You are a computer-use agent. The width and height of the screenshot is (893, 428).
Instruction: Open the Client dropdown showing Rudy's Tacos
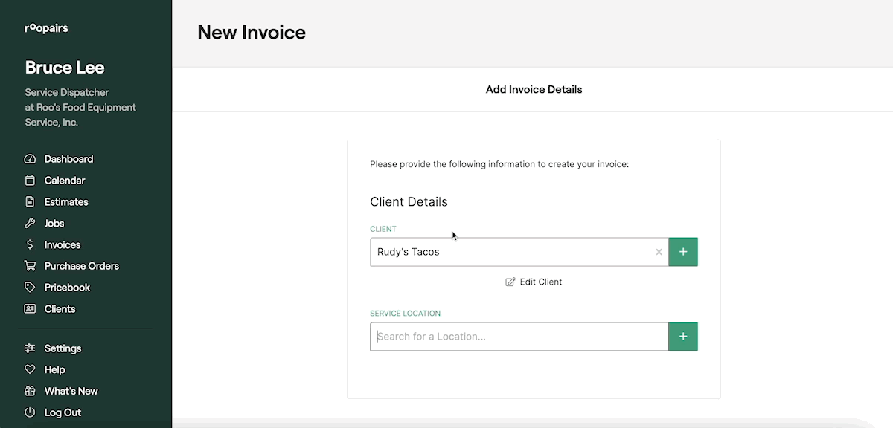coord(510,252)
